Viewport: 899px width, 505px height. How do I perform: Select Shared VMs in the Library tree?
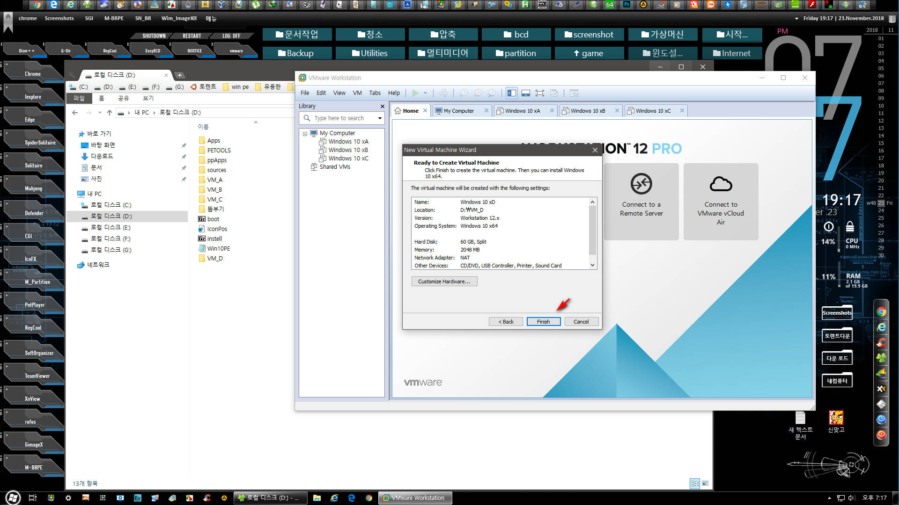pyautogui.click(x=334, y=167)
